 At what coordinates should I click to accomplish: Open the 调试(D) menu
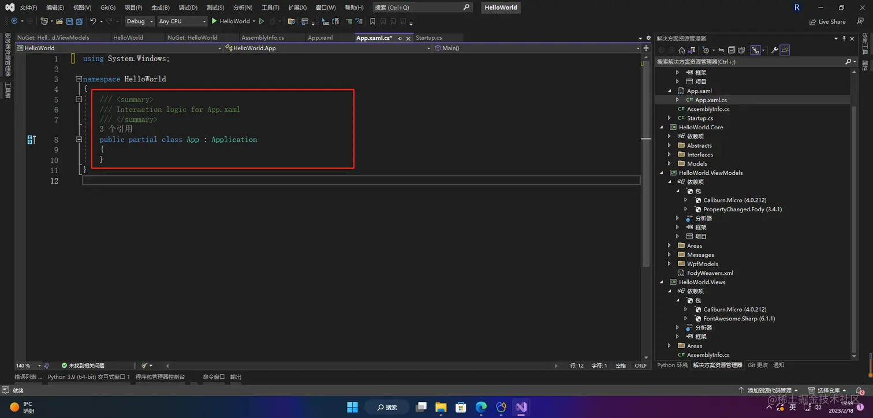(188, 8)
